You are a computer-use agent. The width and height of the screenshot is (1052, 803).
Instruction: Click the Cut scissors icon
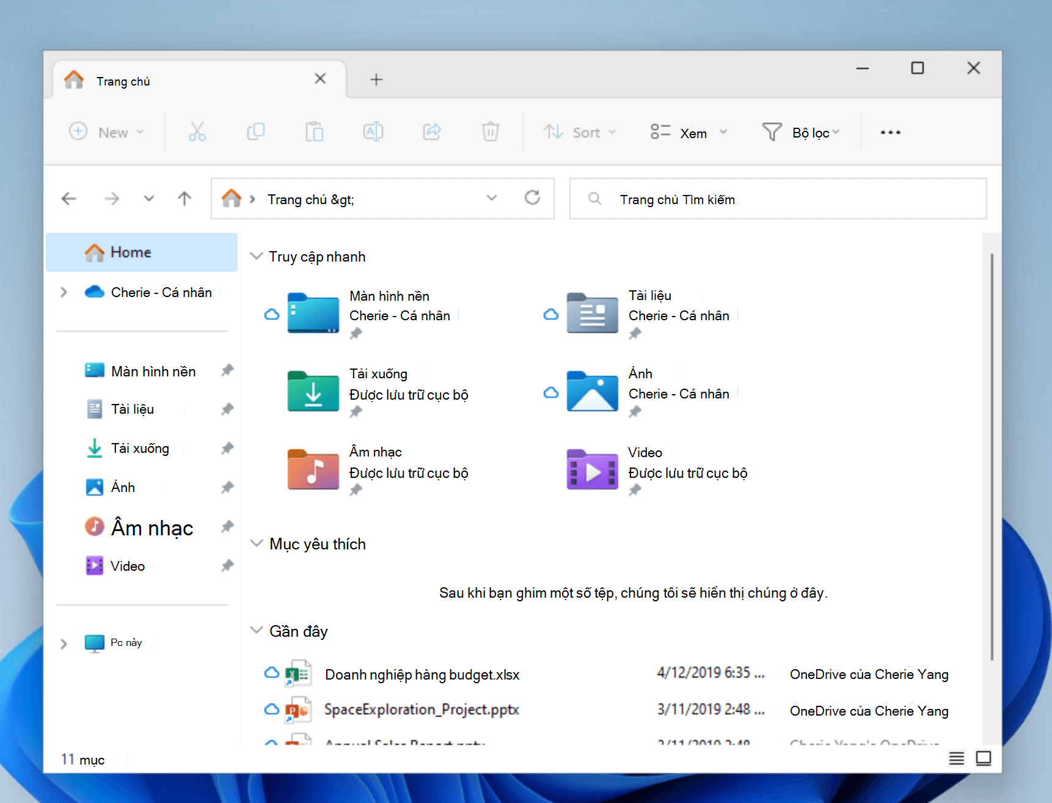[x=197, y=131]
